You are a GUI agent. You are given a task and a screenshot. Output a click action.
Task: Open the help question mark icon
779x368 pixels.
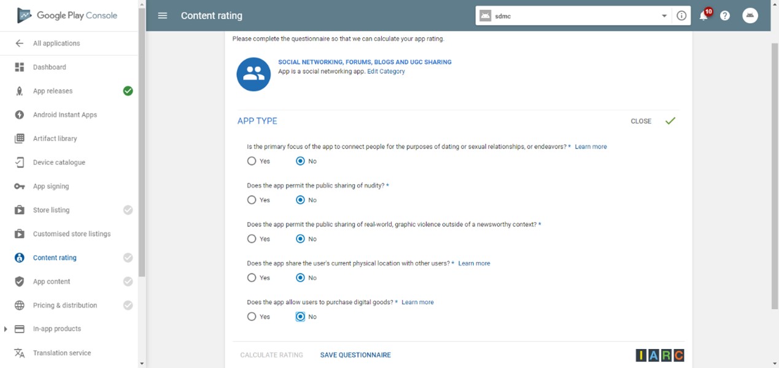click(x=725, y=16)
